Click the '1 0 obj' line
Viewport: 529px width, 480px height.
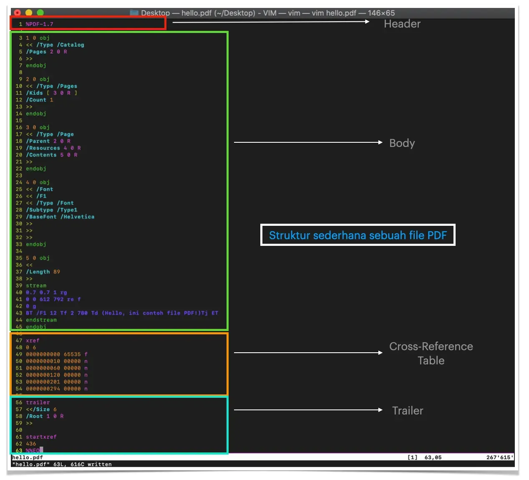click(38, 38)
